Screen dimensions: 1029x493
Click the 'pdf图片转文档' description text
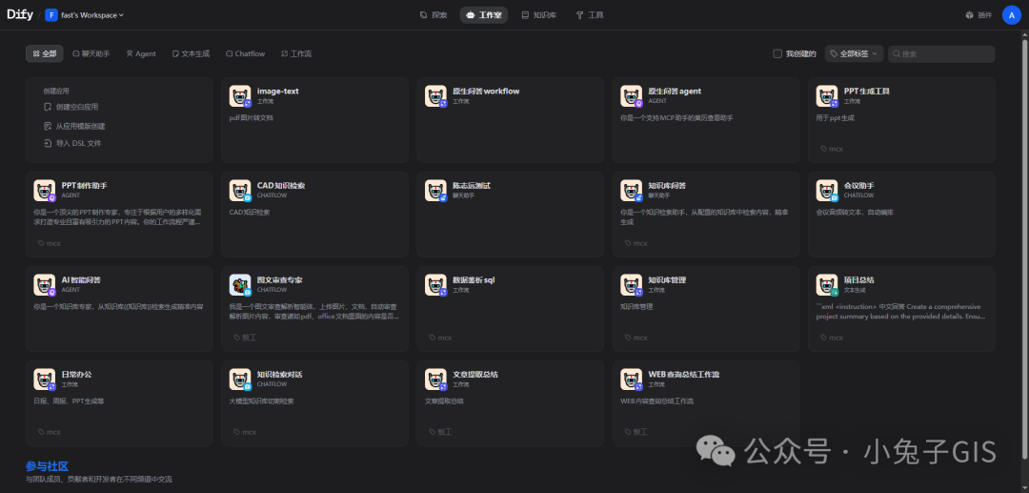[251, 118]
